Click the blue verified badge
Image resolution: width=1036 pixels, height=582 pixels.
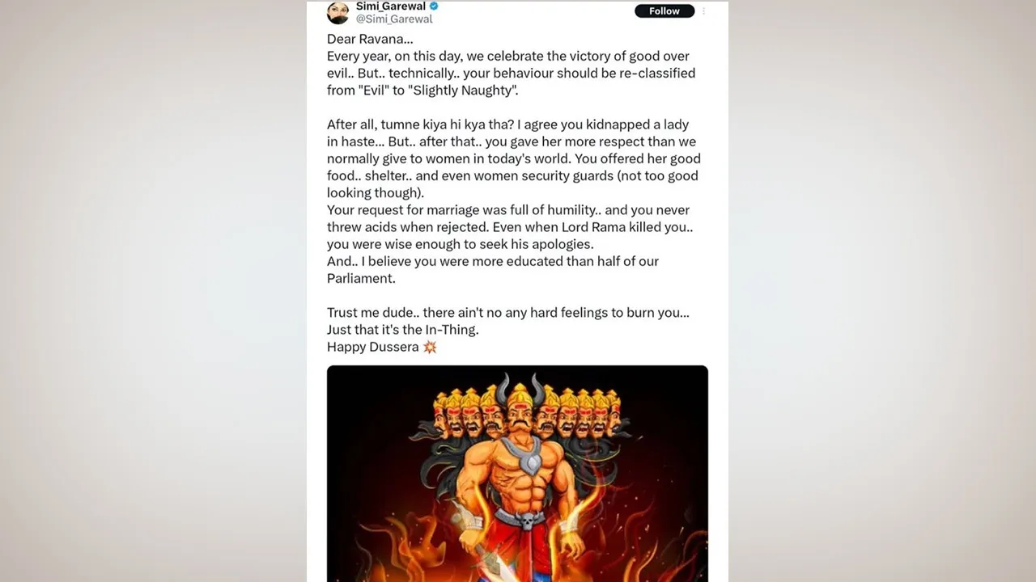(433, 6)
